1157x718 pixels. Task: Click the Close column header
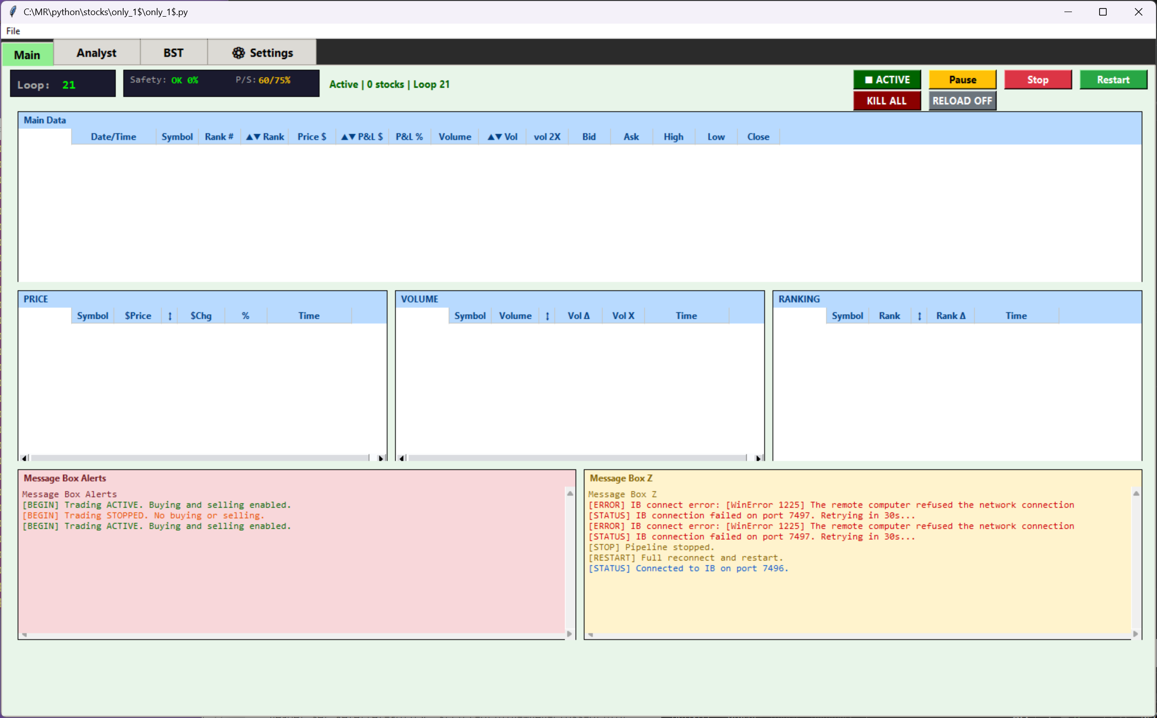click(x=758, y=137)
